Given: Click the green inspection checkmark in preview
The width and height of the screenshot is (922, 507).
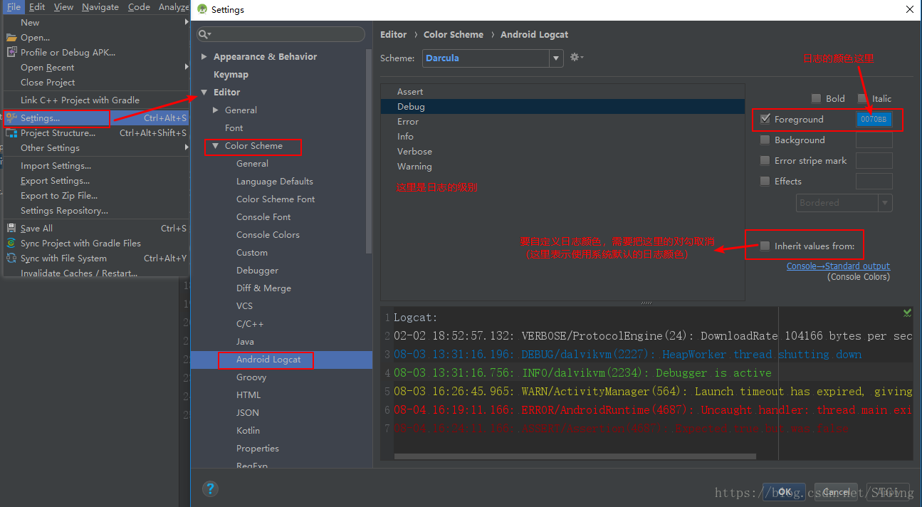Looking at the screenshot, I should [907, 313].
